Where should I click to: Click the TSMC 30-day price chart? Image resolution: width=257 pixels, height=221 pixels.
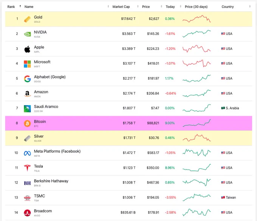(197, 198)
